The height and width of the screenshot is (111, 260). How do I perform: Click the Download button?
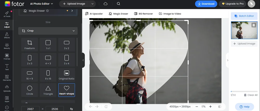click(206, 4)
